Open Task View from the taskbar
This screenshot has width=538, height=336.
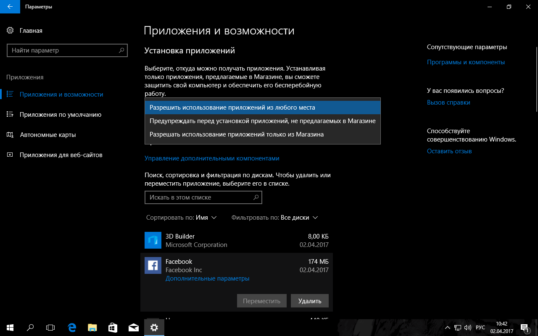coord(50,328)
